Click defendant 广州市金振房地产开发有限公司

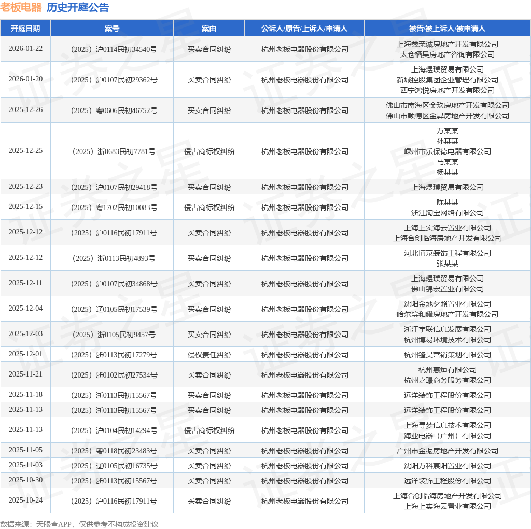click(448, 451)
